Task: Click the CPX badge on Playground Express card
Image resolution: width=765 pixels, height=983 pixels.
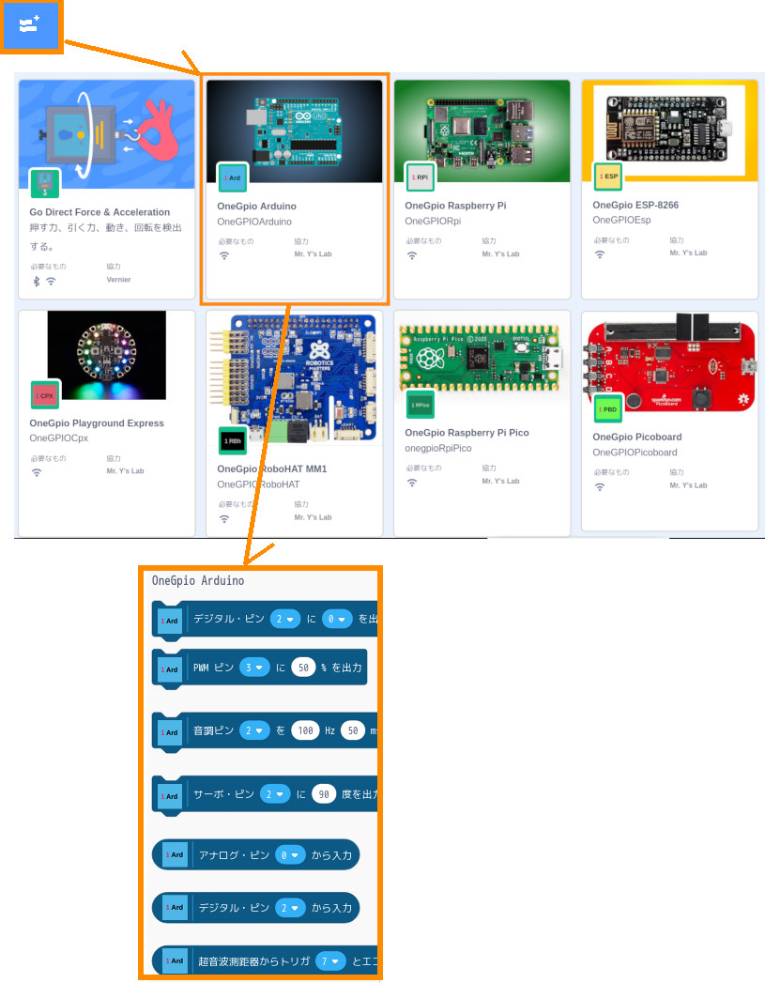Action: 44,395
